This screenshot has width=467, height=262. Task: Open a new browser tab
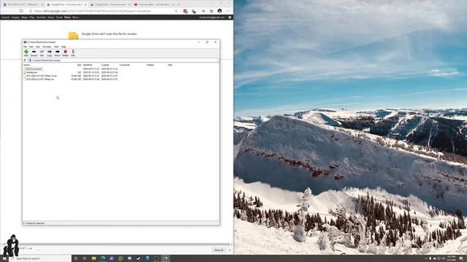pos(179,4)
